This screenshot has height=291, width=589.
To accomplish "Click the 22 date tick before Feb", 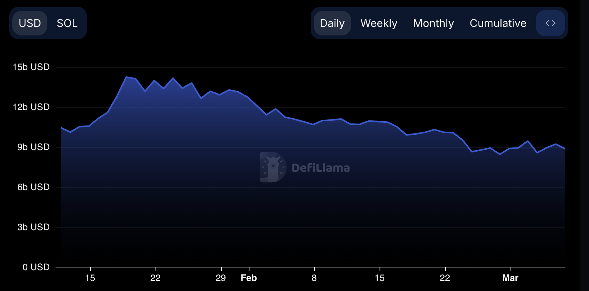I will 156,278.
